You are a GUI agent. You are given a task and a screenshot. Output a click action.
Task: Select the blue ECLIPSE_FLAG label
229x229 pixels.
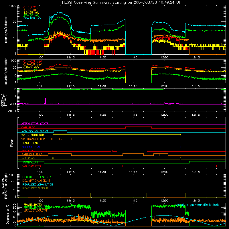coord(31,147)
